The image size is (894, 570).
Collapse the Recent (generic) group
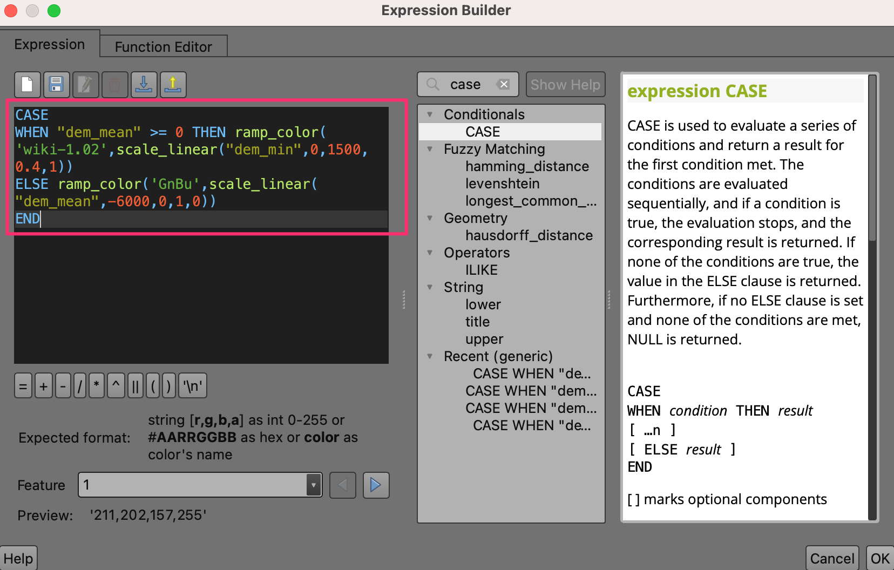click(430, 356)
